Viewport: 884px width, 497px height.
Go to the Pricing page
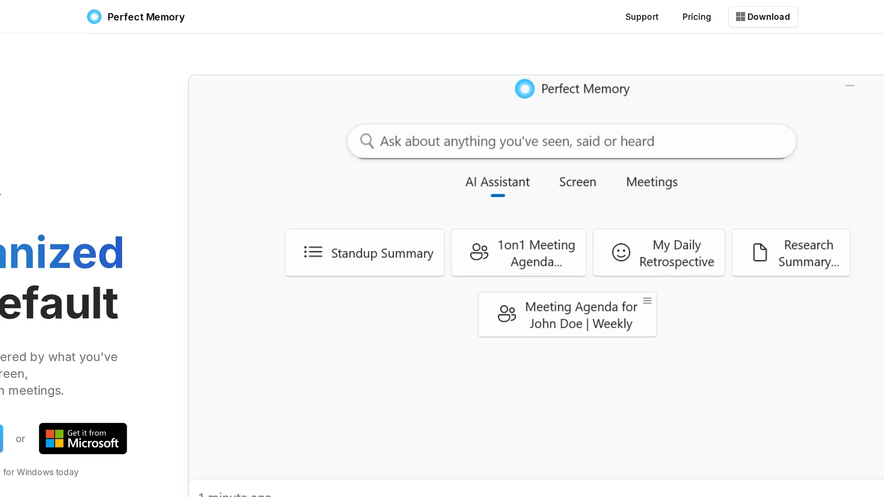(x=696, y=17)
